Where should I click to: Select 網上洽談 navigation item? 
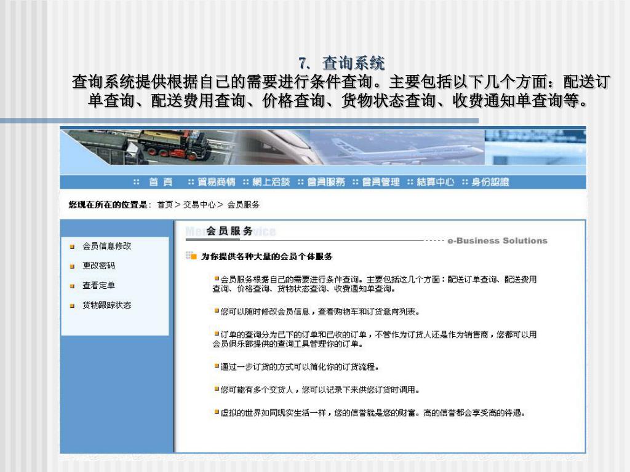(271, 182)
